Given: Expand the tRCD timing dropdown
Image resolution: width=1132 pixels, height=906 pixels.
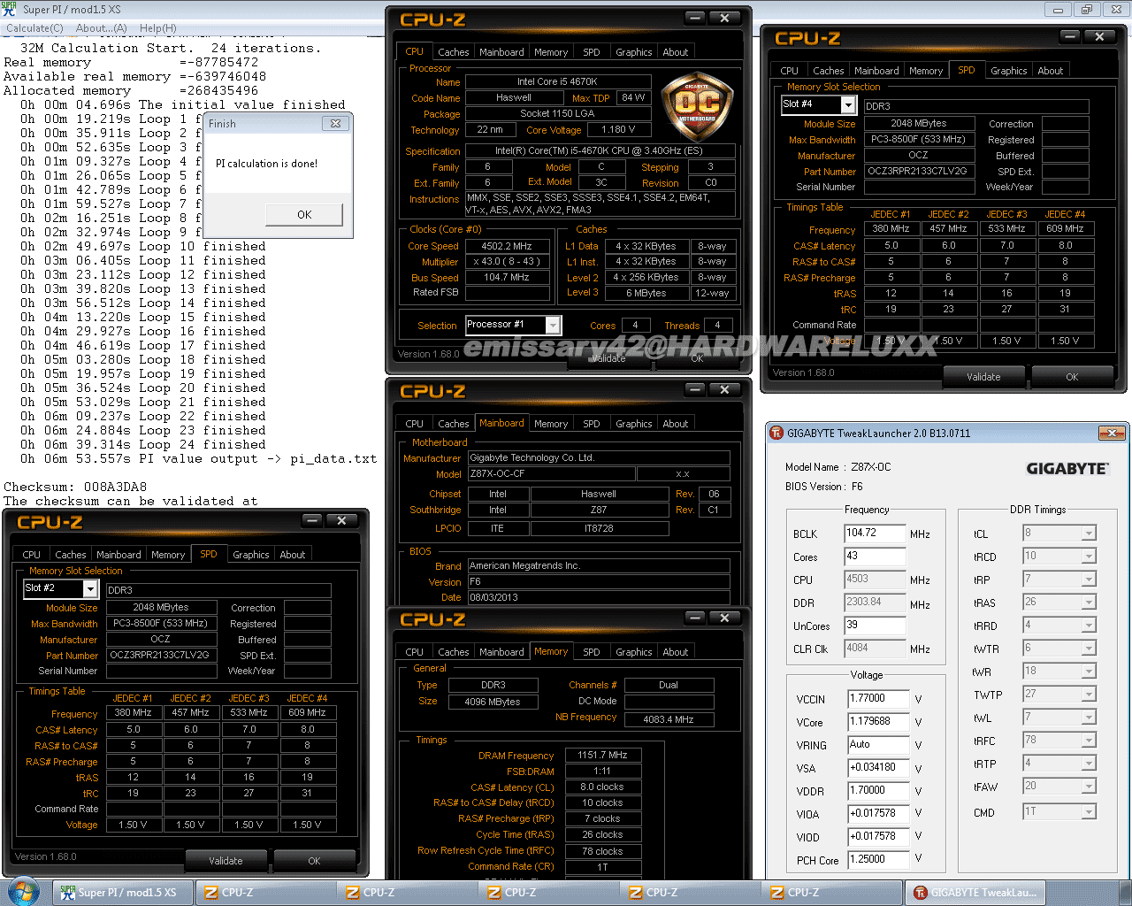Looking at the screenshot, I should click(1089, 557).
